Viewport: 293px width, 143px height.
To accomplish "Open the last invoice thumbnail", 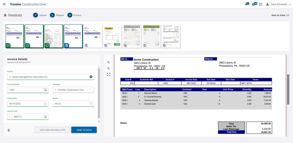I will (x=171, y=36).
